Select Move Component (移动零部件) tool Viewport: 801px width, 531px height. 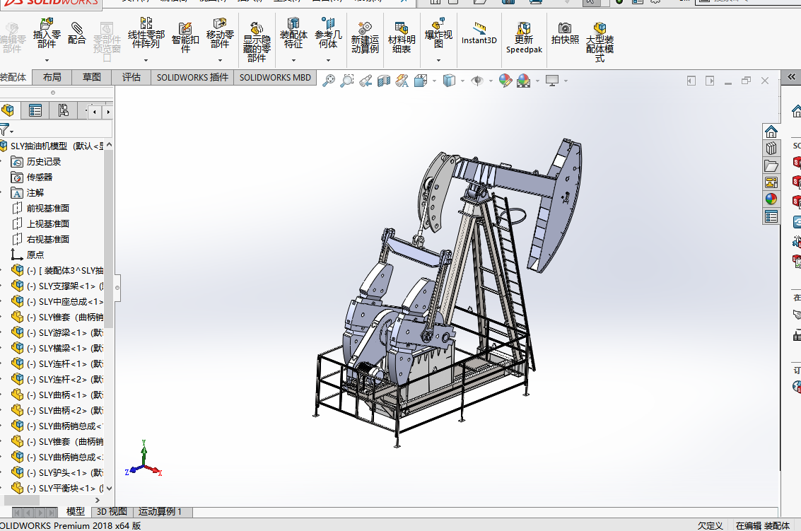pos(220,33)
